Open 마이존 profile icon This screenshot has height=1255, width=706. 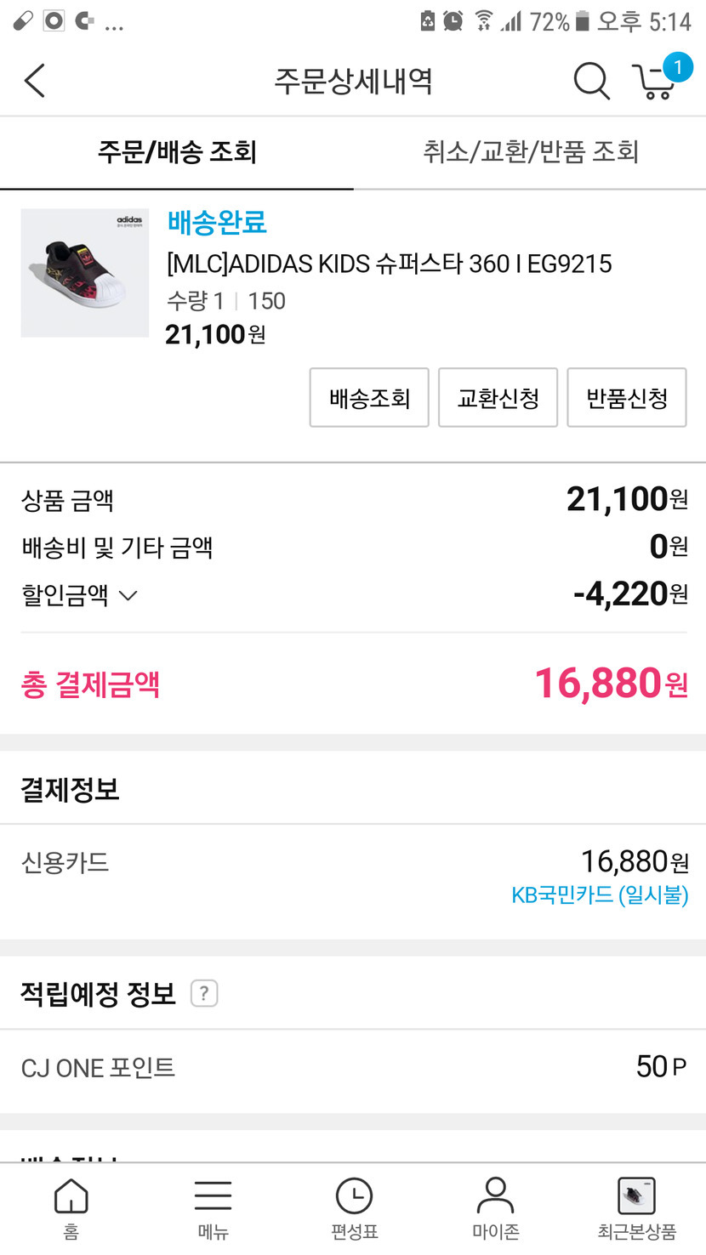(495, 1206)
